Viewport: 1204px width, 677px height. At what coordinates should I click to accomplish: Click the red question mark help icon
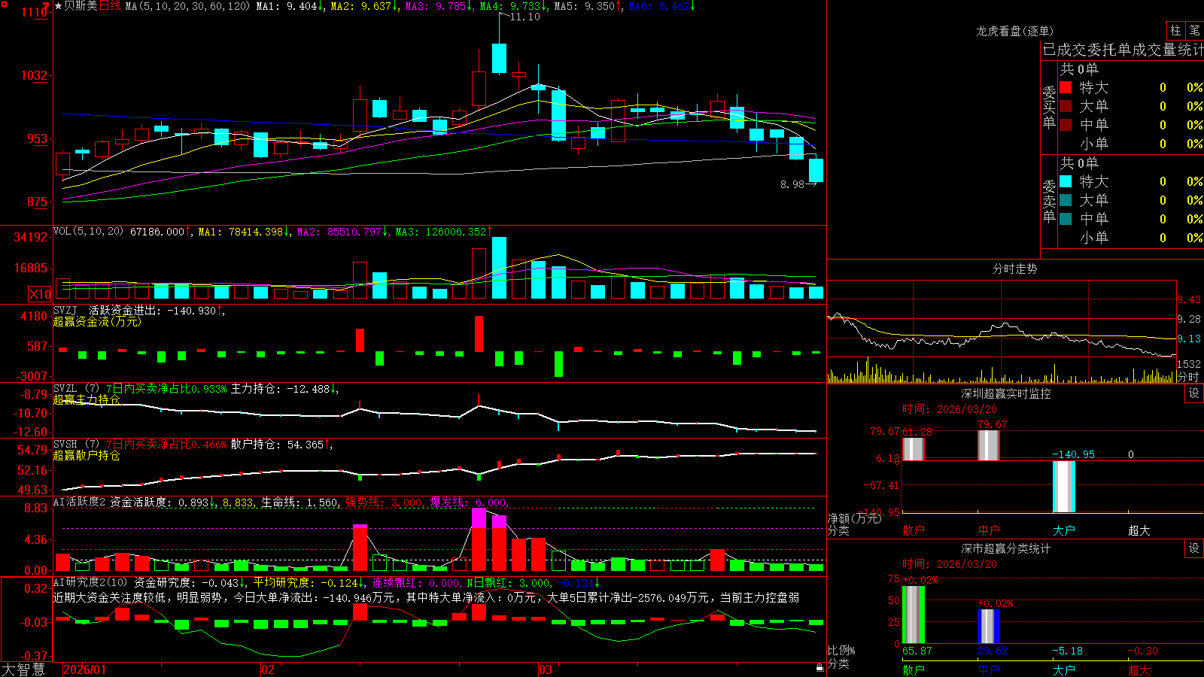tap(47, 5)
